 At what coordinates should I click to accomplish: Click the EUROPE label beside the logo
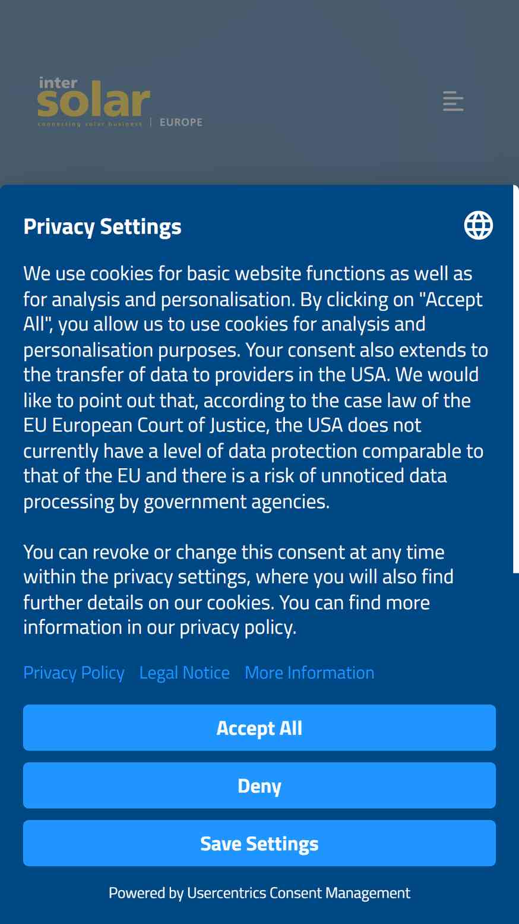click(181, 122)
